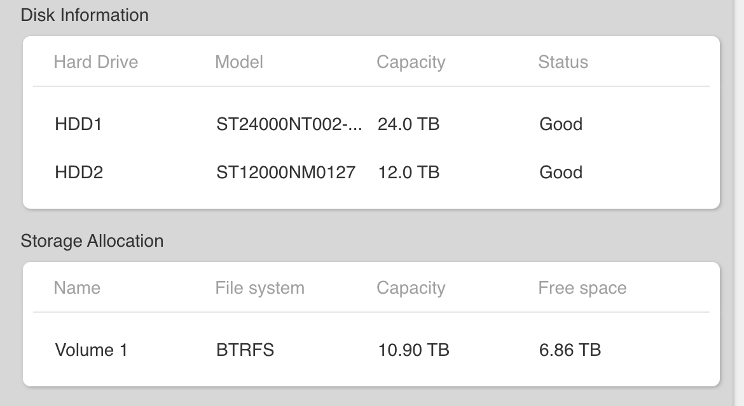744x406 pixels.
Task: Click the BTRFS file system value
Action: [245, 350]
